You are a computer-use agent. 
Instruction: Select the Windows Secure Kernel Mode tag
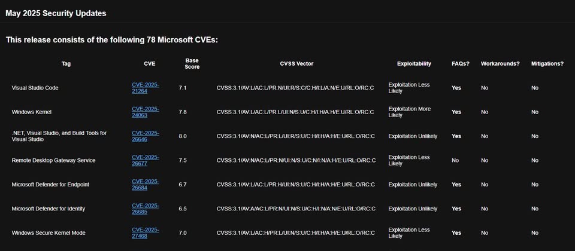pos(49,232)
